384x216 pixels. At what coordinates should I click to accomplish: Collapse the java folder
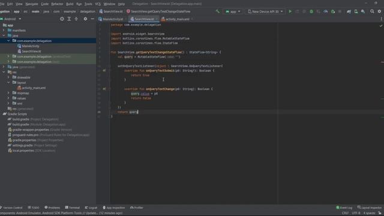coord(4,35)
